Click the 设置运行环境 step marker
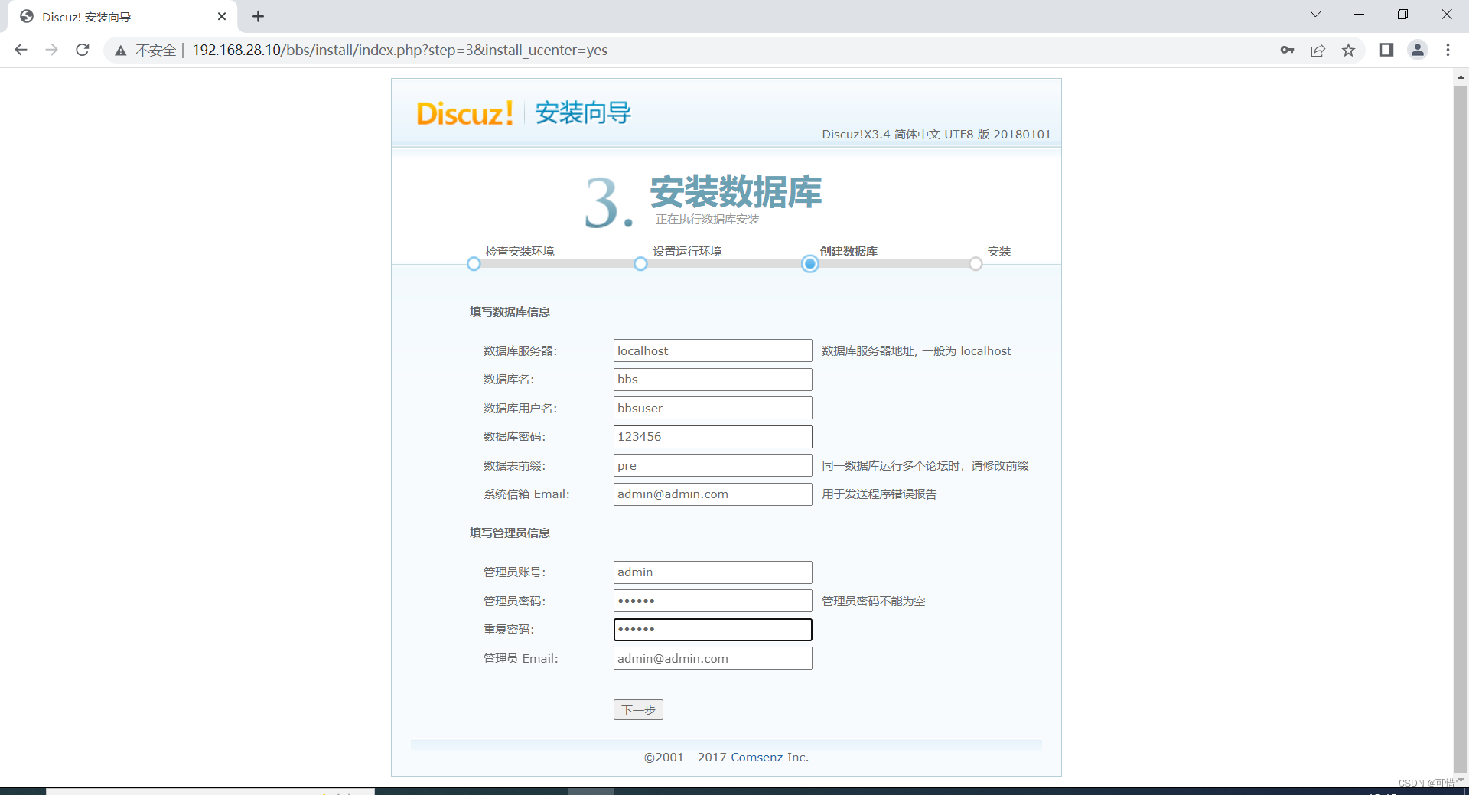Image resolution: width=1469 pixels, height=795 pixels. tap(640, 264)
